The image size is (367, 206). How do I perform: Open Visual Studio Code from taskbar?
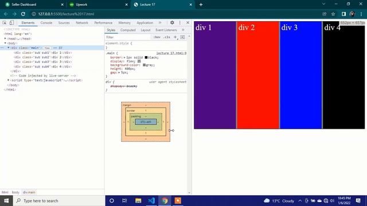(151, 201)
